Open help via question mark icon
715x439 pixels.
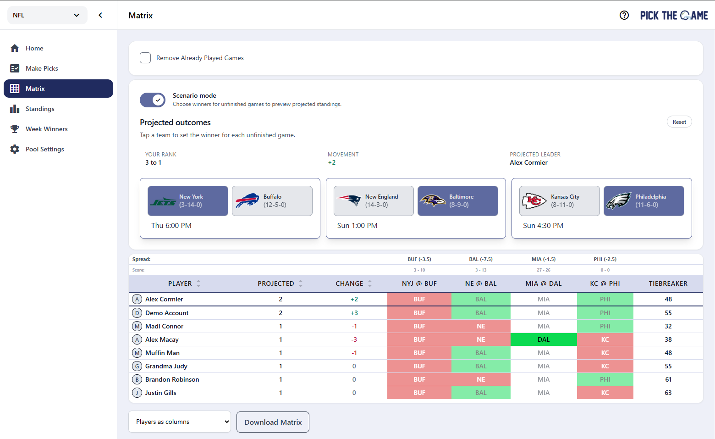tap(624, 15)
